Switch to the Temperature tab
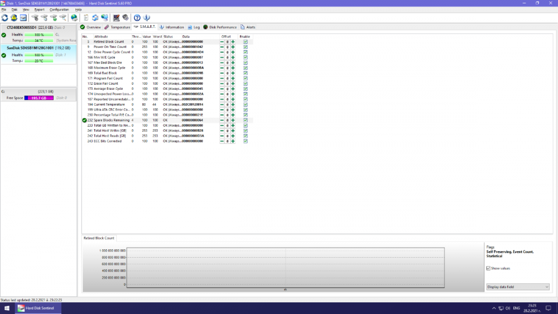This screenshot has height=314, width=558. pos(117,27)
